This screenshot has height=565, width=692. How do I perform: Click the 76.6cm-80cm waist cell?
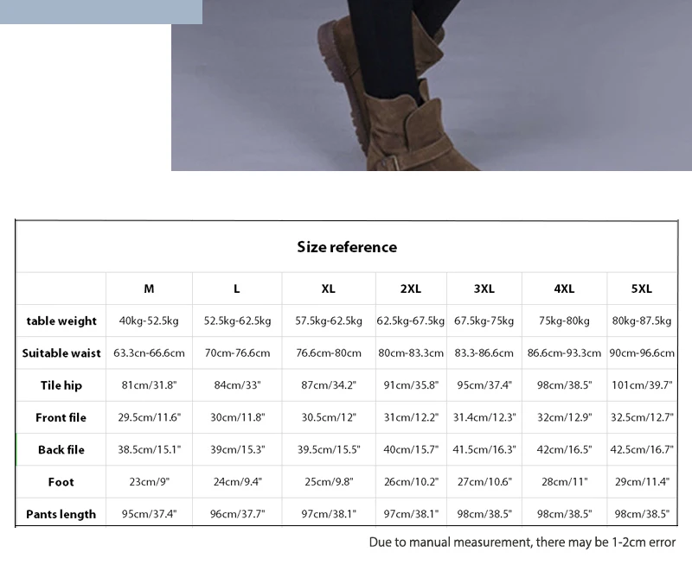pyautogui.click(x=329, y=353)
